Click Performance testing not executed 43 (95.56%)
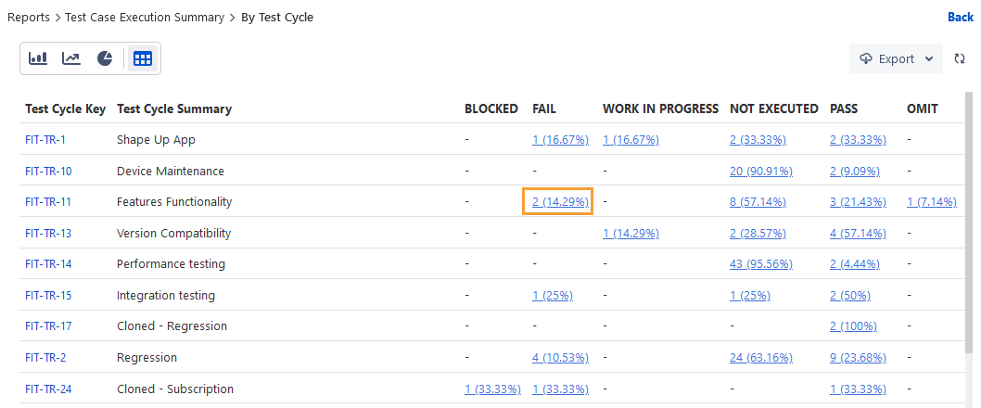 [x=760, y=264]
